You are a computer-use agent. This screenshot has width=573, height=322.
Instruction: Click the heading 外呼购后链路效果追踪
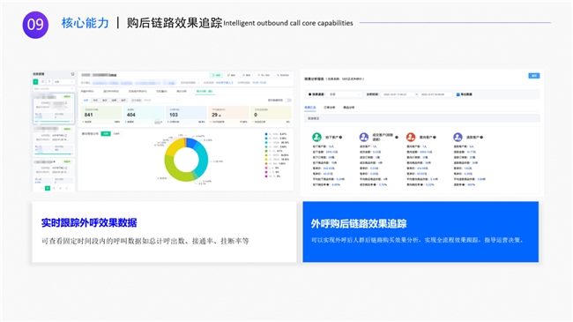click(x=359, y=223)
